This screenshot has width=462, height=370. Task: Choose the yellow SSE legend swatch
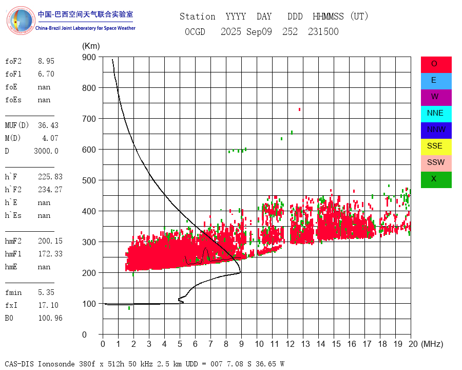coord(436,147)
